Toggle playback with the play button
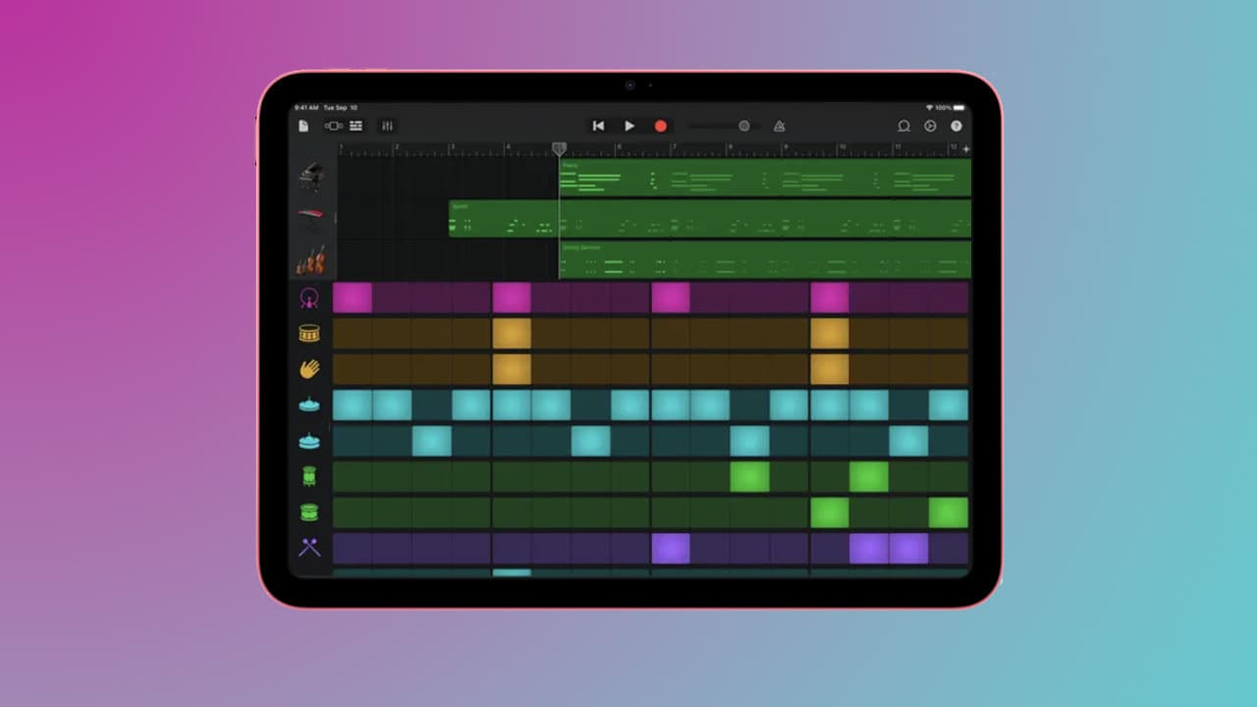1257x707 pixels. pos(628,126)
